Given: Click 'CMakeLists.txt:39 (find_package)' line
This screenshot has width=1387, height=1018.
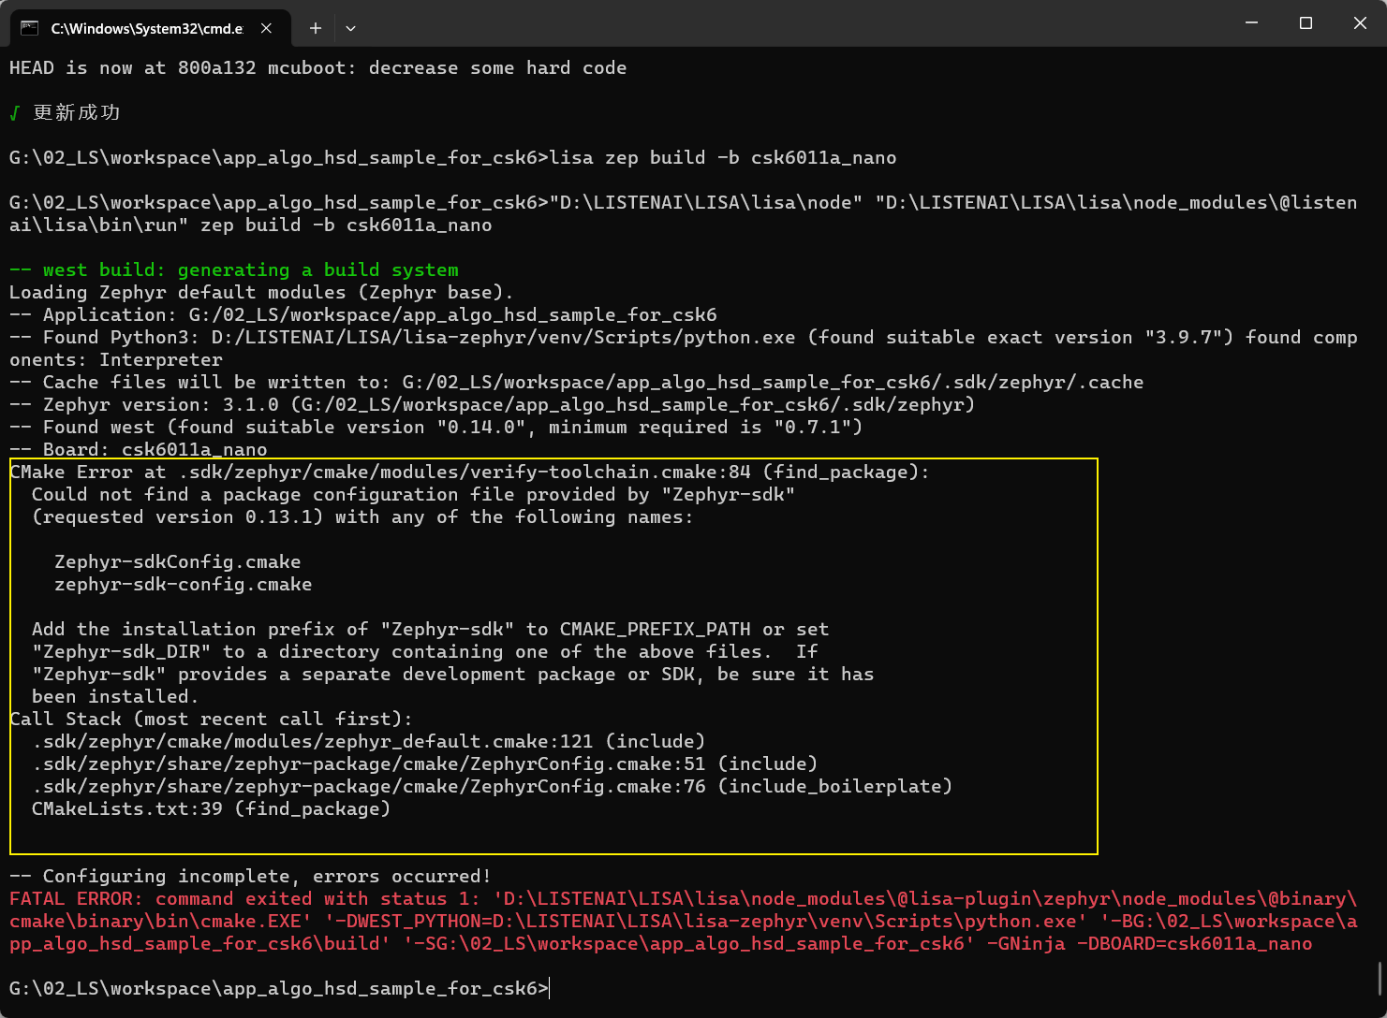Looking at the screenshot, I should tap(212, 808).
